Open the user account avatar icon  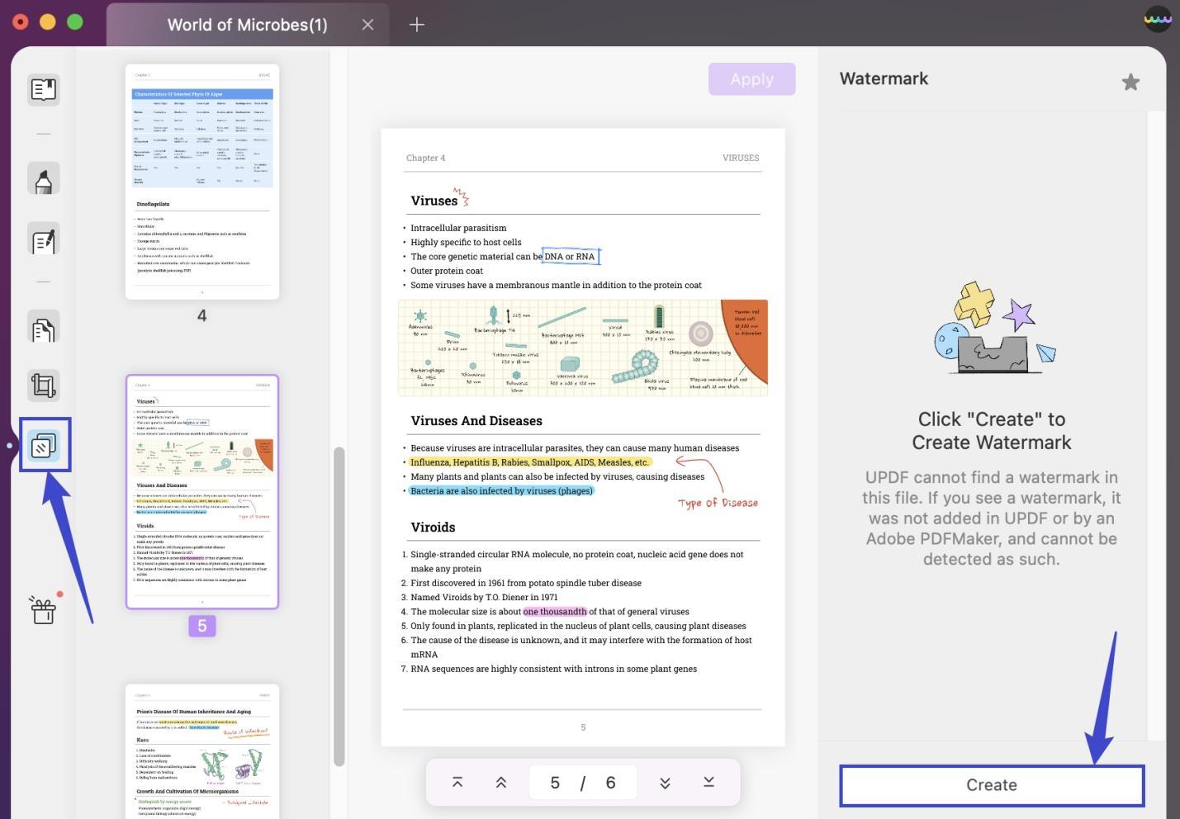1158,20
